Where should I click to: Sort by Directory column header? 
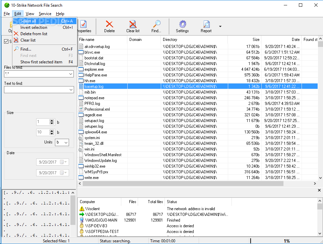(194, 39)
